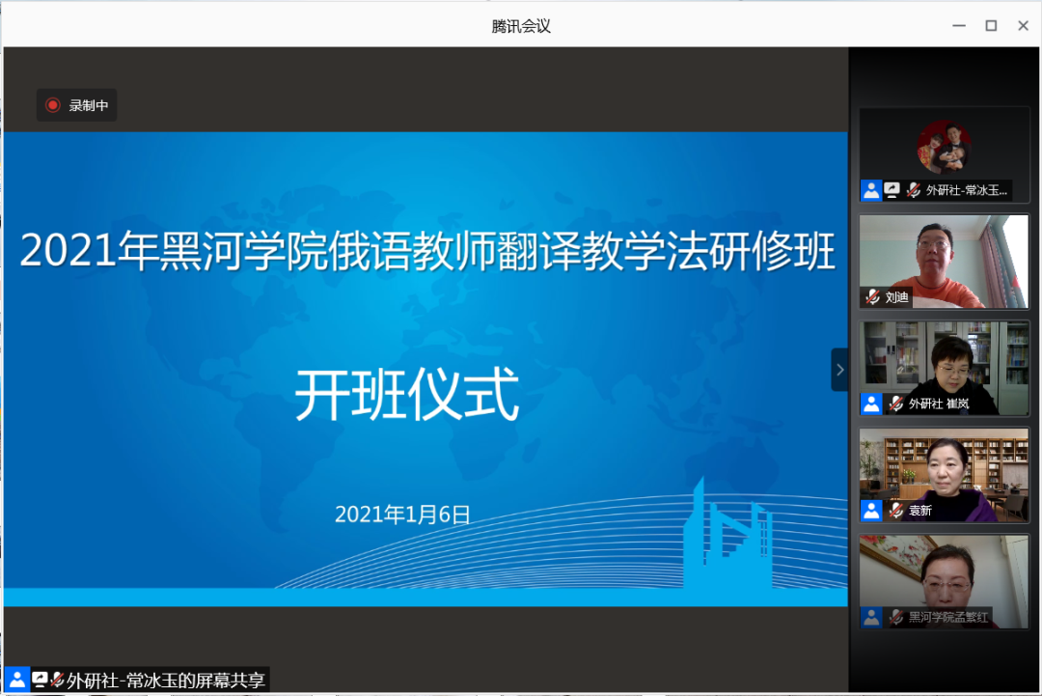Select 常冰玉's avatar photo tile
The width and height of the screenshot is (1042, 696).
point(944,147)
